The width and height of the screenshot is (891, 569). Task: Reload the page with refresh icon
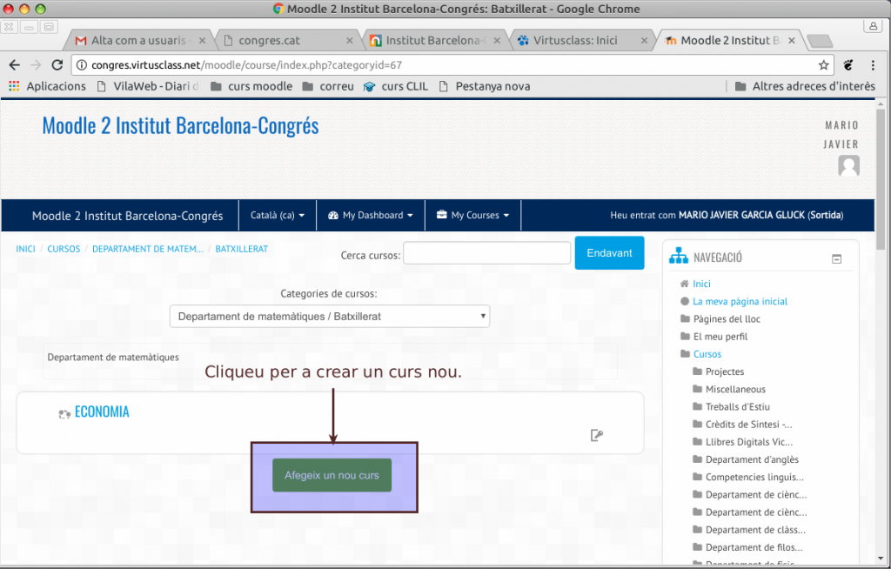tap(57, 64)
